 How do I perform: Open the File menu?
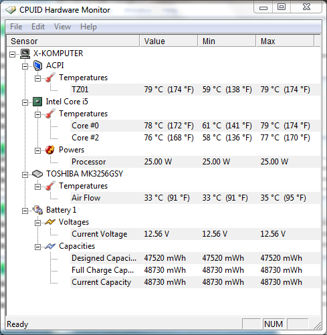16,27
